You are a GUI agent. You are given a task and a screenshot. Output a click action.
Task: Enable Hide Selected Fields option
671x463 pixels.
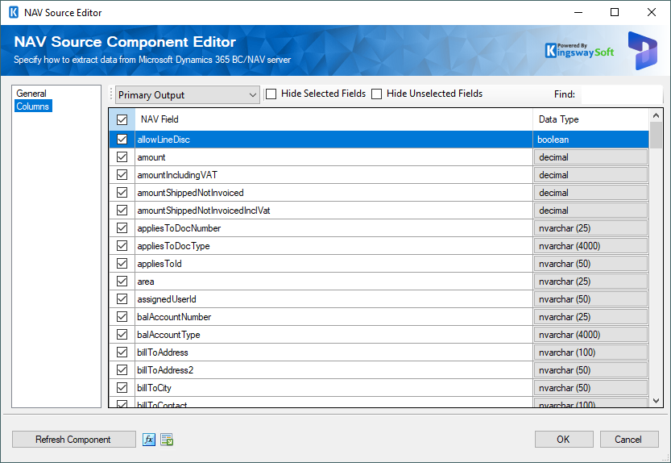[x=271, y=94]
